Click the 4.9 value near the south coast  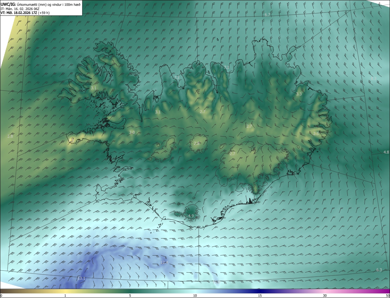click(x=191, y=216)
